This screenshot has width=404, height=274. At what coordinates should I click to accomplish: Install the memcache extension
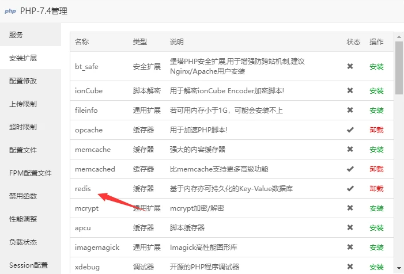[x=376, y=149]
